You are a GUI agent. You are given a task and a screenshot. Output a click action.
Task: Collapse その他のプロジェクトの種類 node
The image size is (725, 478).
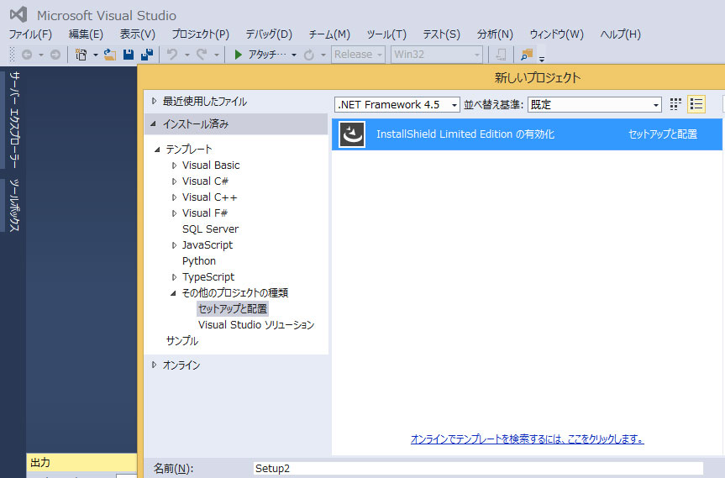click(x=174, y=293)
